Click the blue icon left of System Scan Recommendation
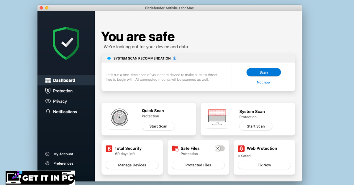This screenshot has width=354, height=185. (x=109, y=58)
